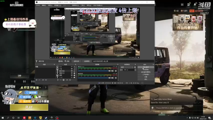
Task: Pop out the 场景 scenes dock
Action: click(54, 65)
